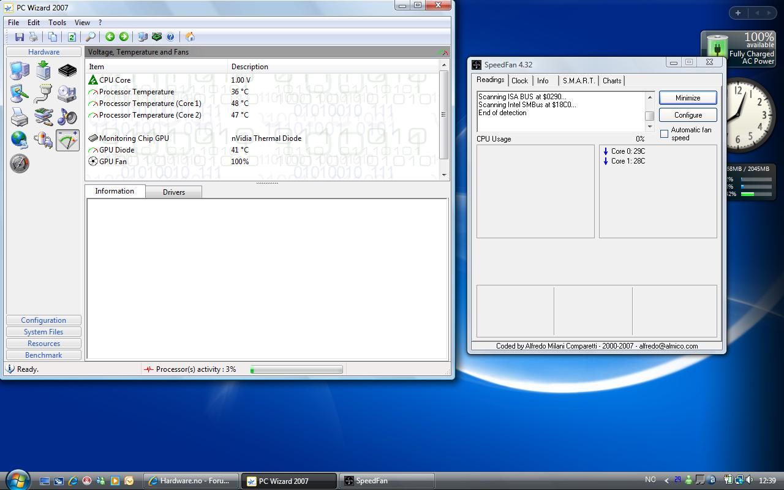Click the SpeedFan log scrollbar down arrow

(x=650, y=127)
